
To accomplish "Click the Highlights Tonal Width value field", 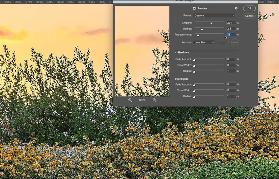I will 231,90.
